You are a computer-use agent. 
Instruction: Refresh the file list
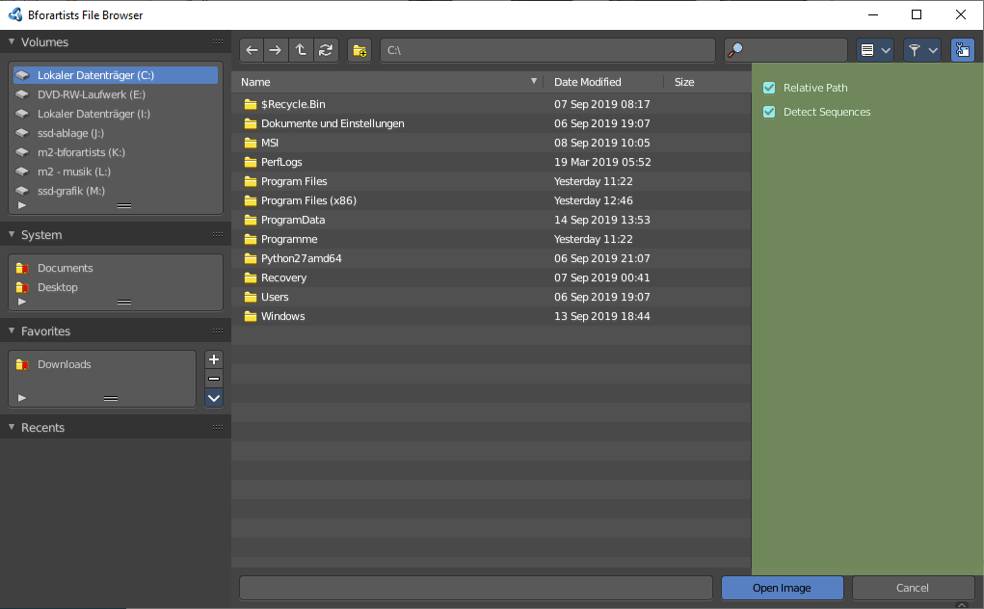coord(326,50)
